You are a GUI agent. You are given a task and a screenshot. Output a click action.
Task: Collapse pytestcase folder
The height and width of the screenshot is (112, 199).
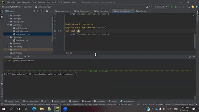(x=8, y=25)
